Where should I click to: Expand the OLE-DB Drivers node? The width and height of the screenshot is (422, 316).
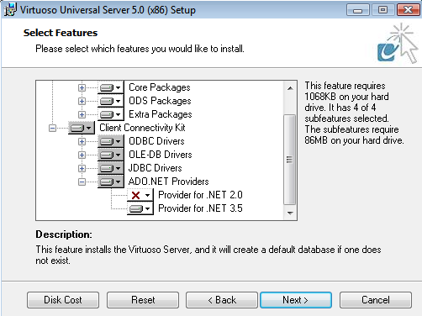[82, 155]
